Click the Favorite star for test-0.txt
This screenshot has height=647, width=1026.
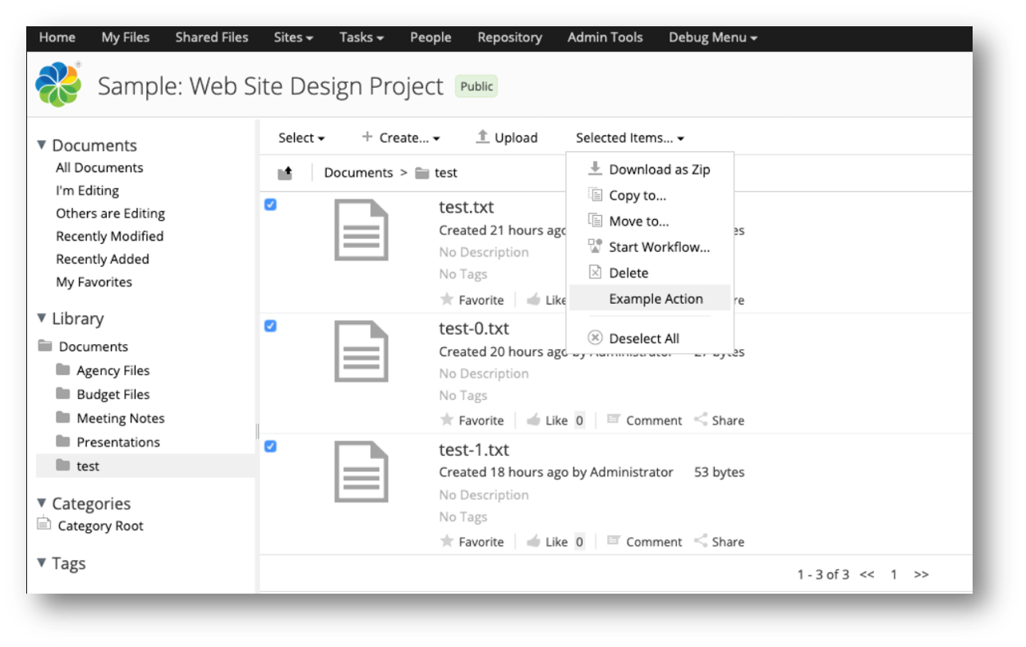coord(447,420)
